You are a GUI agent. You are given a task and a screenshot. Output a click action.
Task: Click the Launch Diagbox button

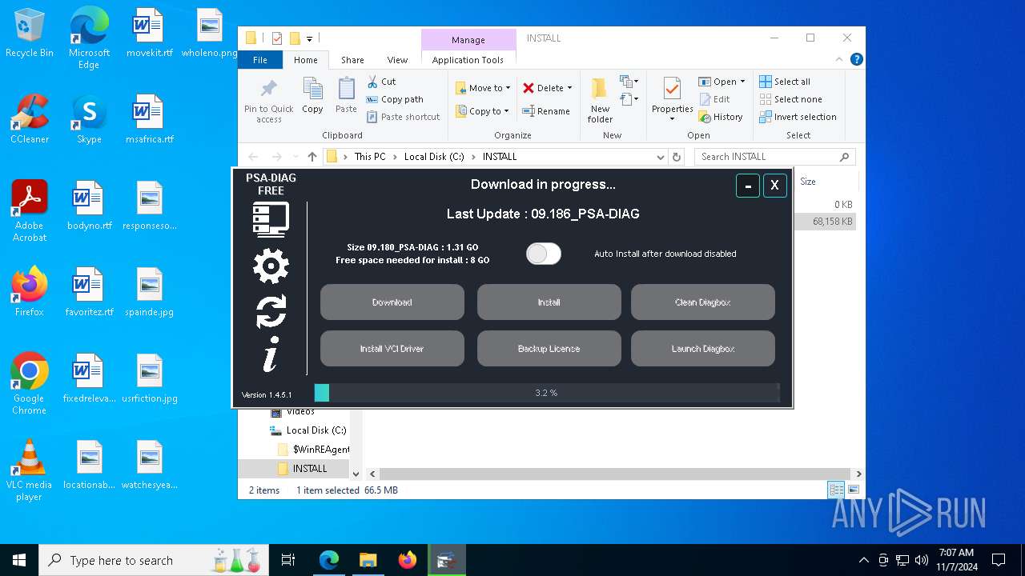703,349
